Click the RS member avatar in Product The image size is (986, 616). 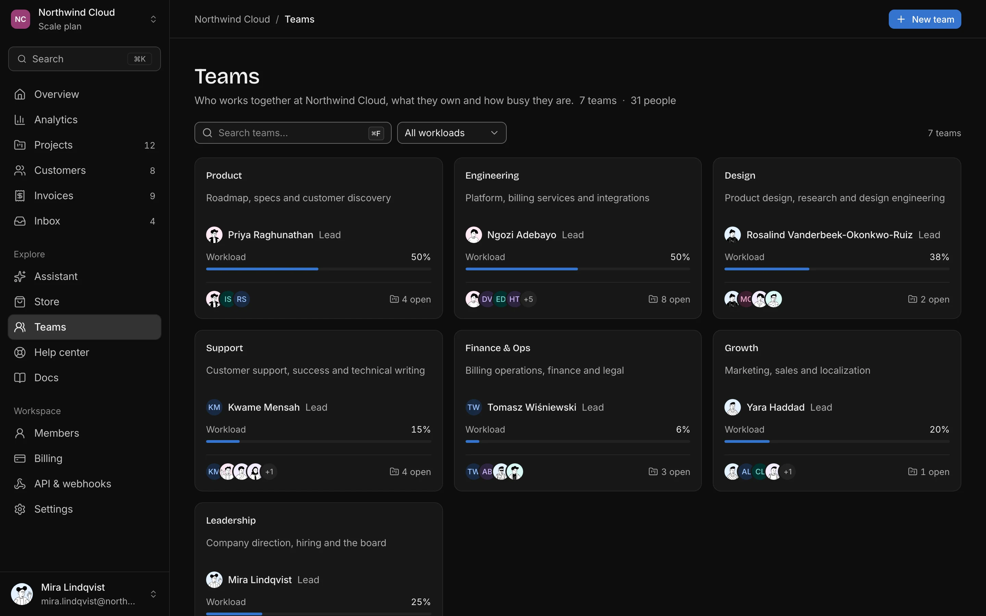(242, 299)
